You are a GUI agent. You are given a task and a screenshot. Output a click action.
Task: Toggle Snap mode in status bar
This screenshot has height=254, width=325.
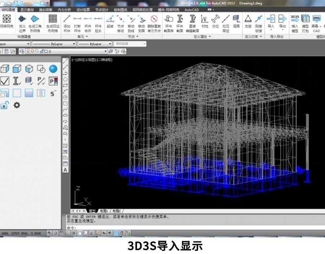pos(55,233)
